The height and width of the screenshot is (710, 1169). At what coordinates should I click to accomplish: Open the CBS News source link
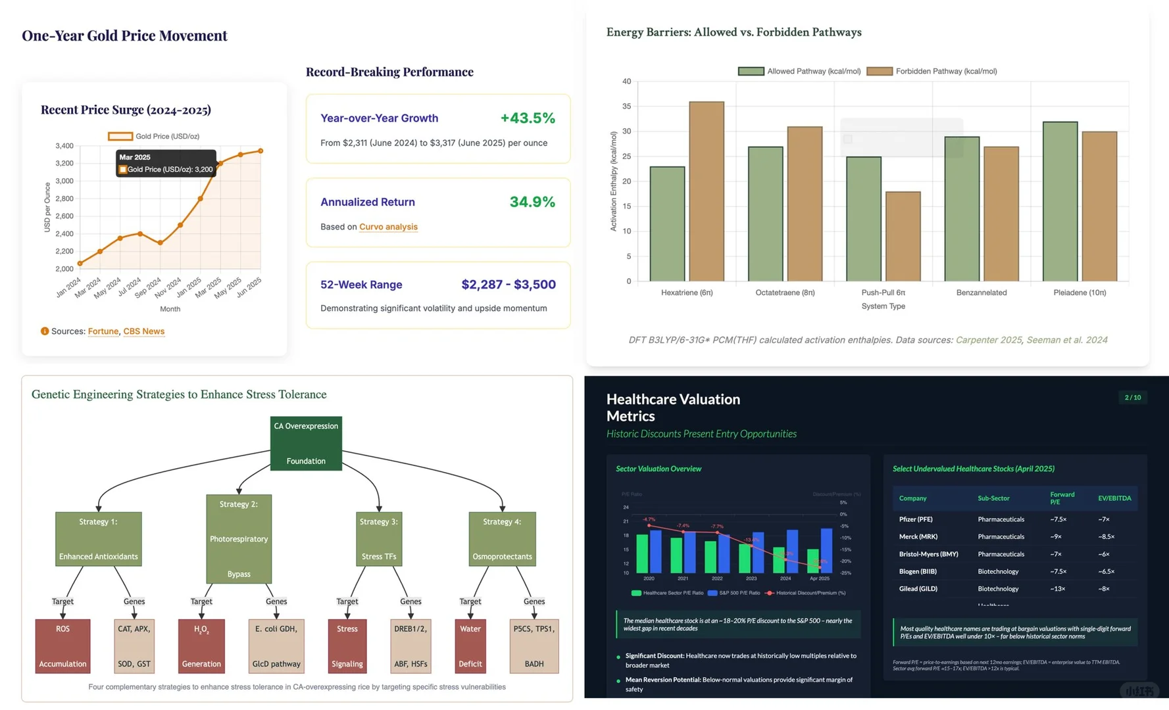point(144,331)
